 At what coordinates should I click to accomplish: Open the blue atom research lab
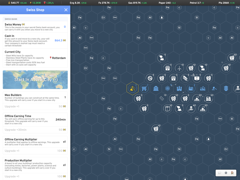pyautogui.click(x=167, y=88)
